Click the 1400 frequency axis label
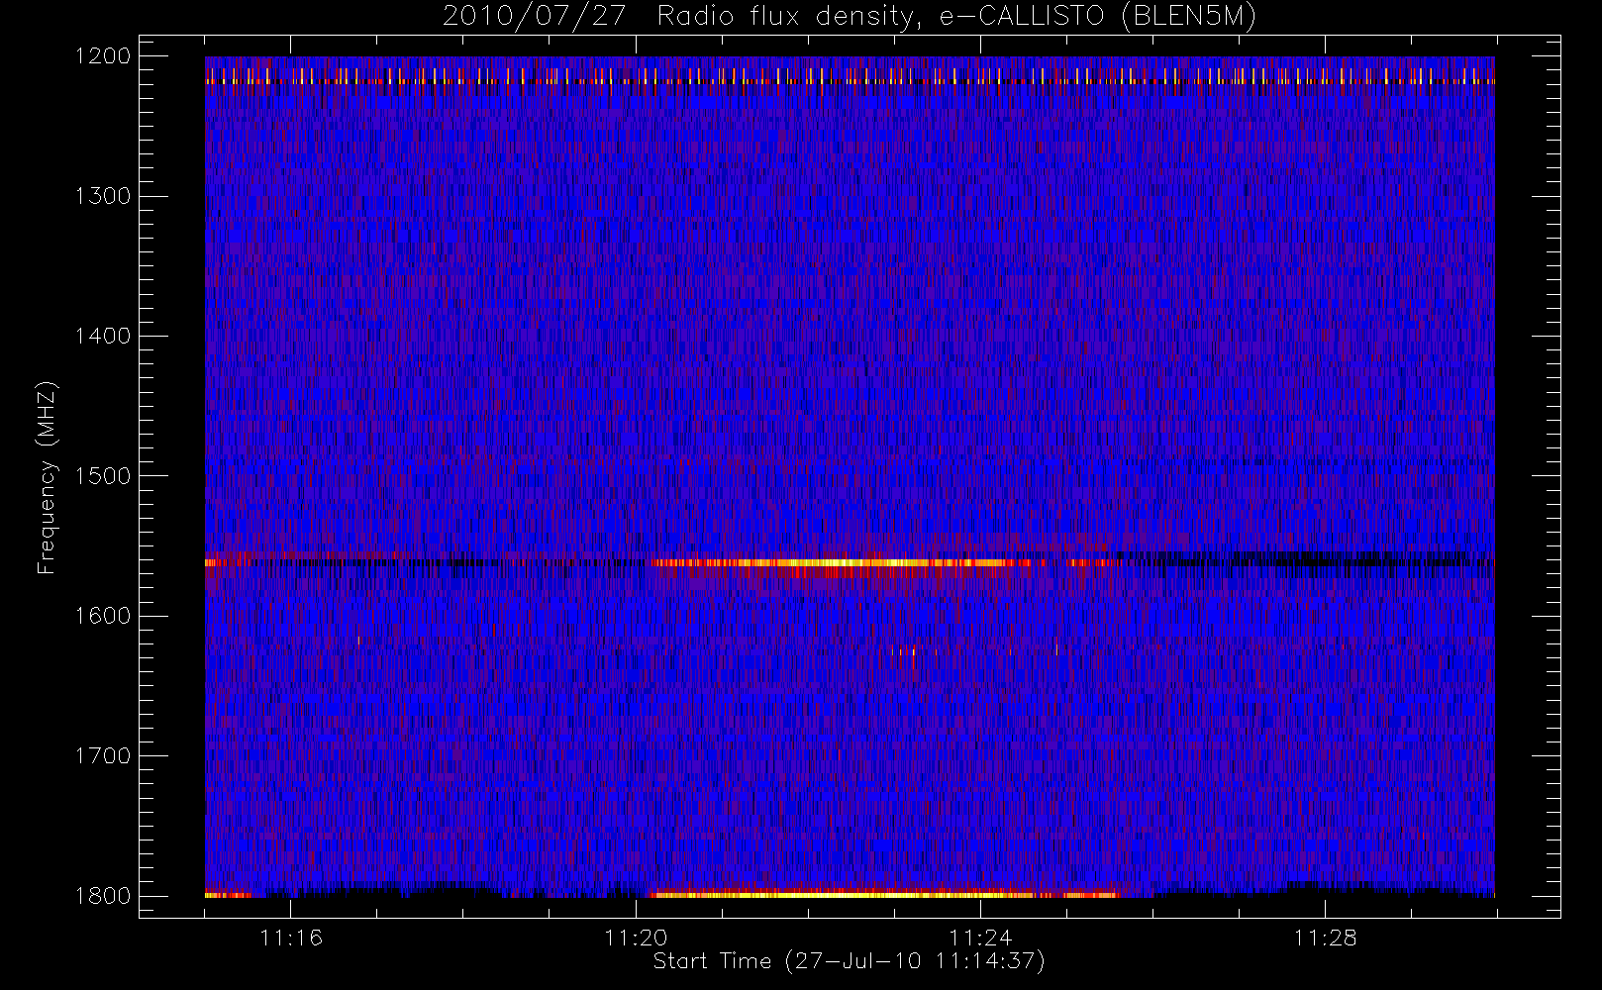 pos(103,336)
